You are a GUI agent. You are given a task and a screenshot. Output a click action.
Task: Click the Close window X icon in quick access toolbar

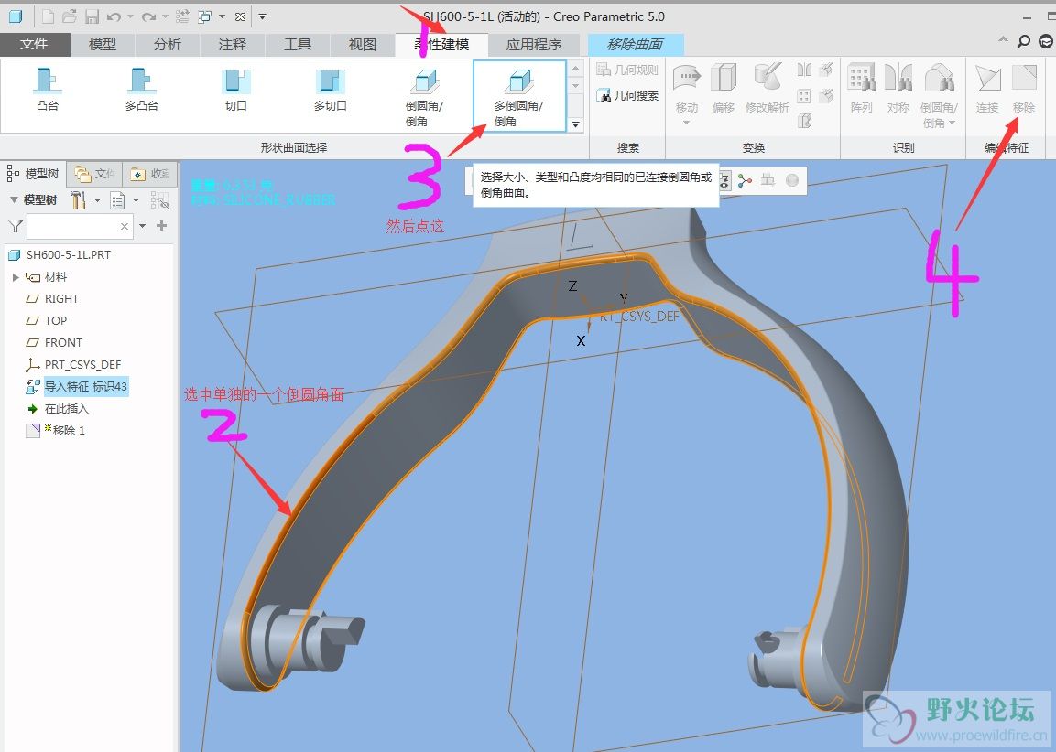[x=241, y=16]
